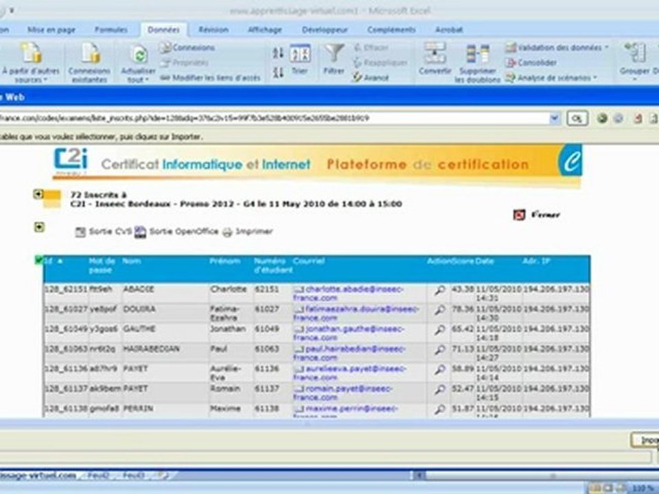This screenshot has height=494, width=659.
Task: Switch to the Mise en page tab
Action: [x=51, y=30]
